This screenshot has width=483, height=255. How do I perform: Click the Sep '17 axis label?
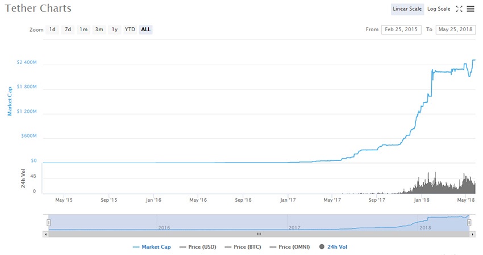pos(377,200)
